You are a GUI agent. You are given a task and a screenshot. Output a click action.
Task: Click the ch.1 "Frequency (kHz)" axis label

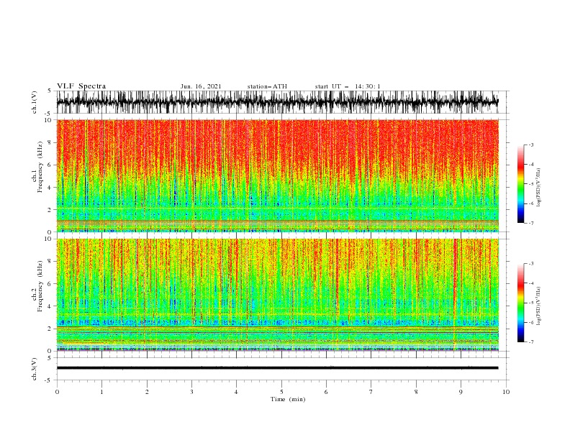(x=40, y=168)
